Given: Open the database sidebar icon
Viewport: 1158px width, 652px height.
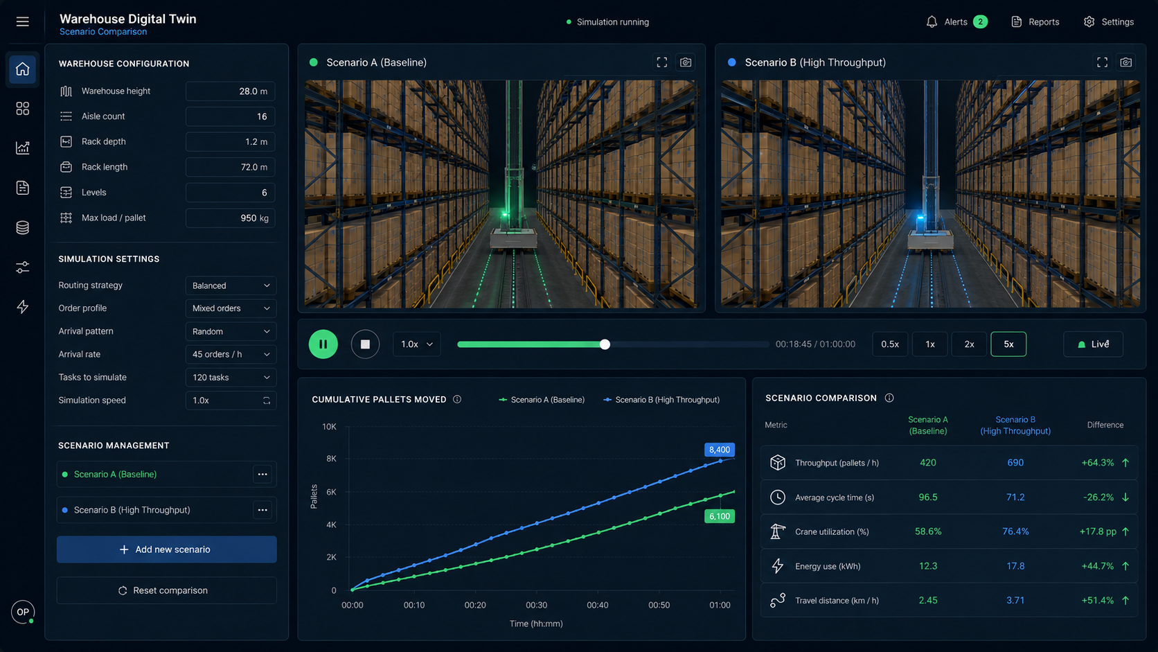Looking at the screenshot, I should (x=22, y=227).
